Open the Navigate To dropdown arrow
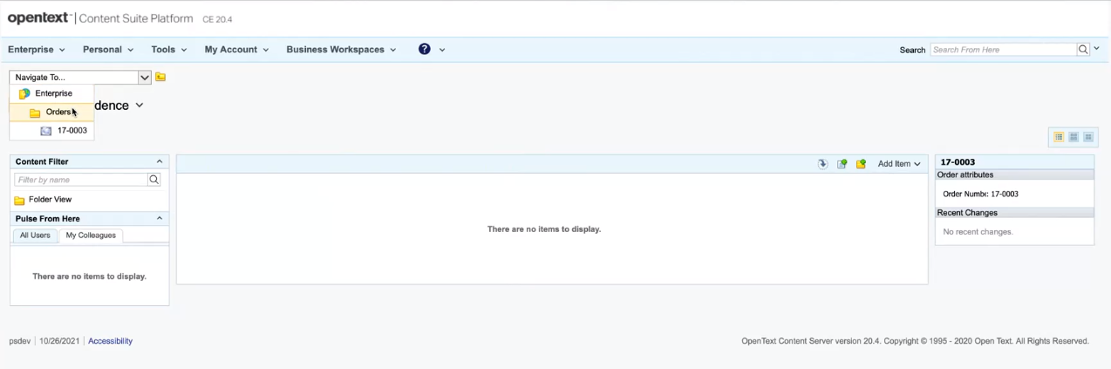The width and height of the screenshot is (1111, 369). 145,77
